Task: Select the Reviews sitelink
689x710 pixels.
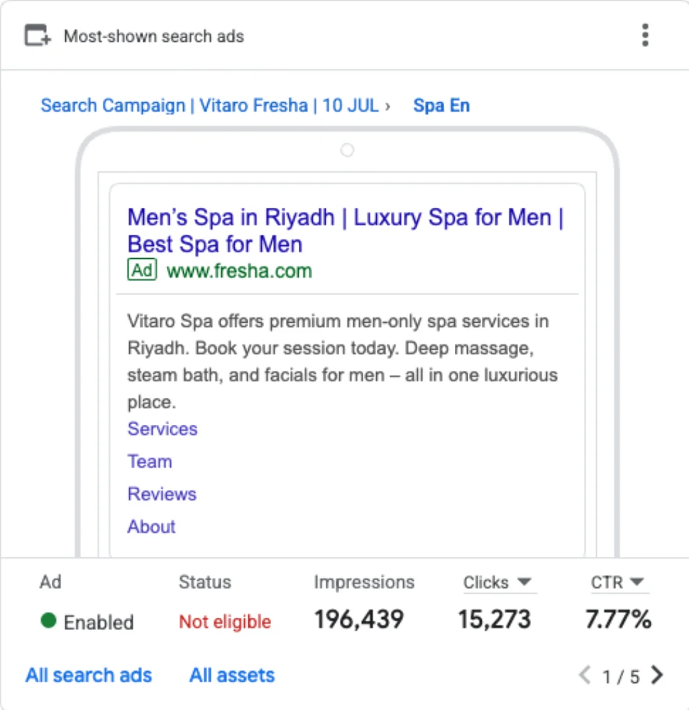Action: pos(162,494)
